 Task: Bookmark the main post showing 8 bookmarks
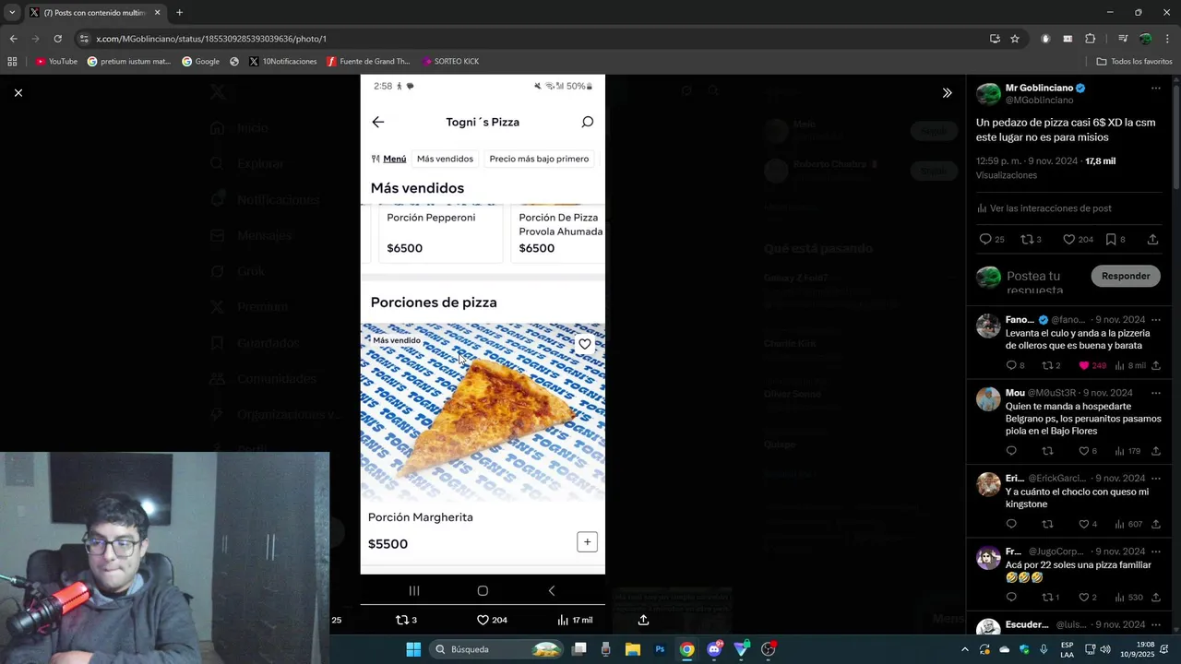click(x=1111, y=239)
